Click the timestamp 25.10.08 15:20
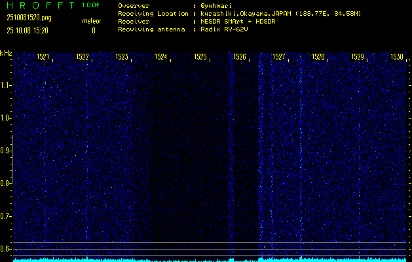Image resolution: width=412 pixels, height=262 pixels. tap(28, 31)
